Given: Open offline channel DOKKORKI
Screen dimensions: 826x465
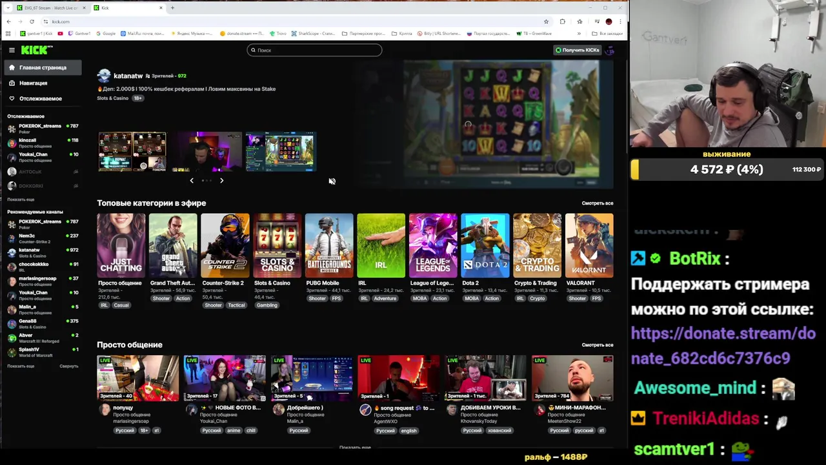Looking at the screenshot, I should click(43, 186).
